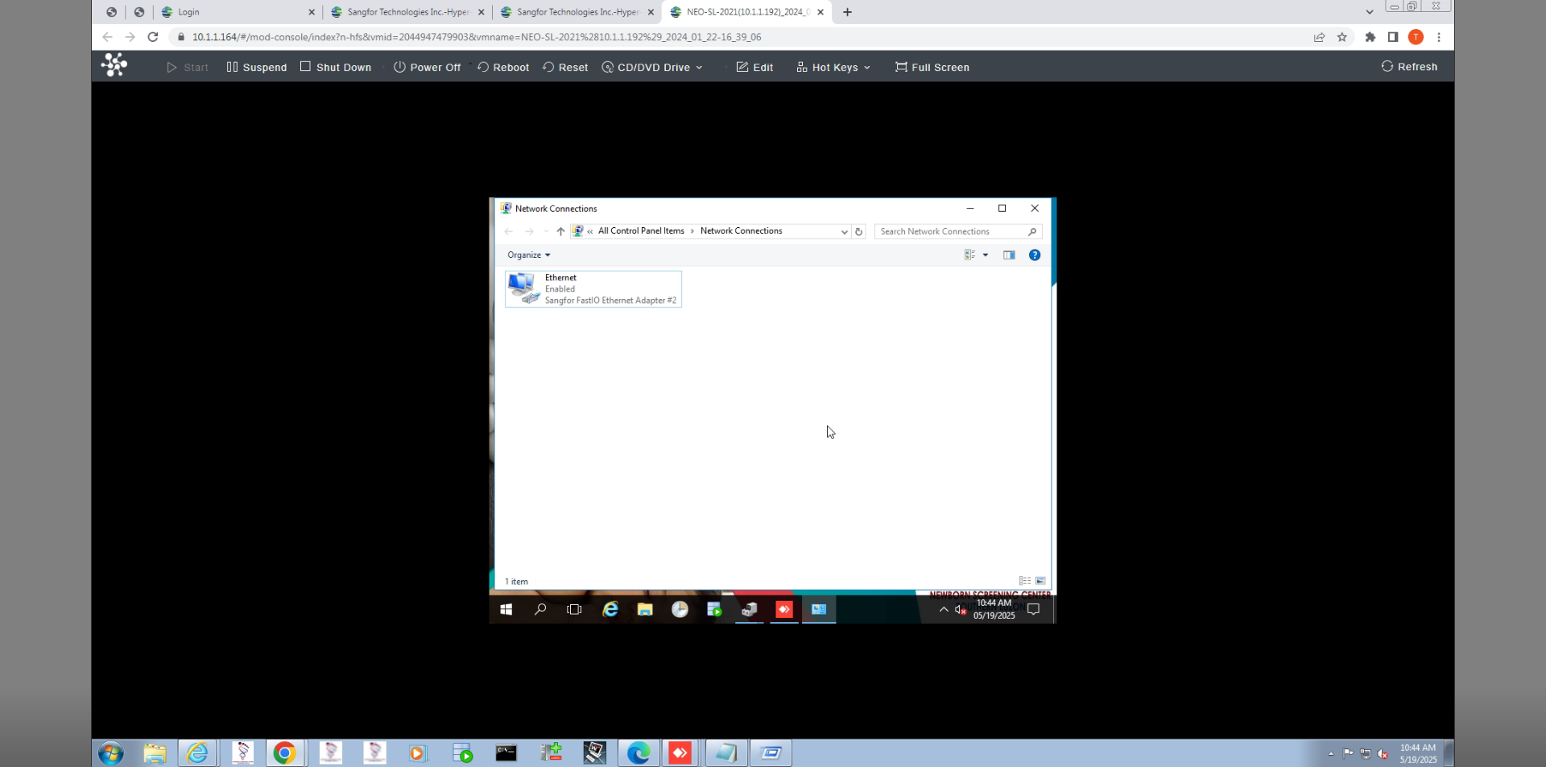Click the muted volume icon in guest tray
The height and width of the screenshot is (767, 1546).
[961, 610]
